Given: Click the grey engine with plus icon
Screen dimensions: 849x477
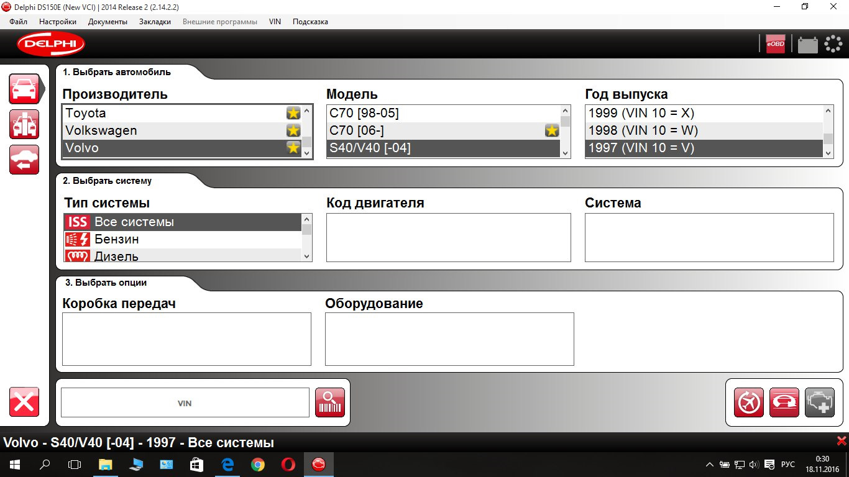Looking at the screenshot, I should (820, 402).
